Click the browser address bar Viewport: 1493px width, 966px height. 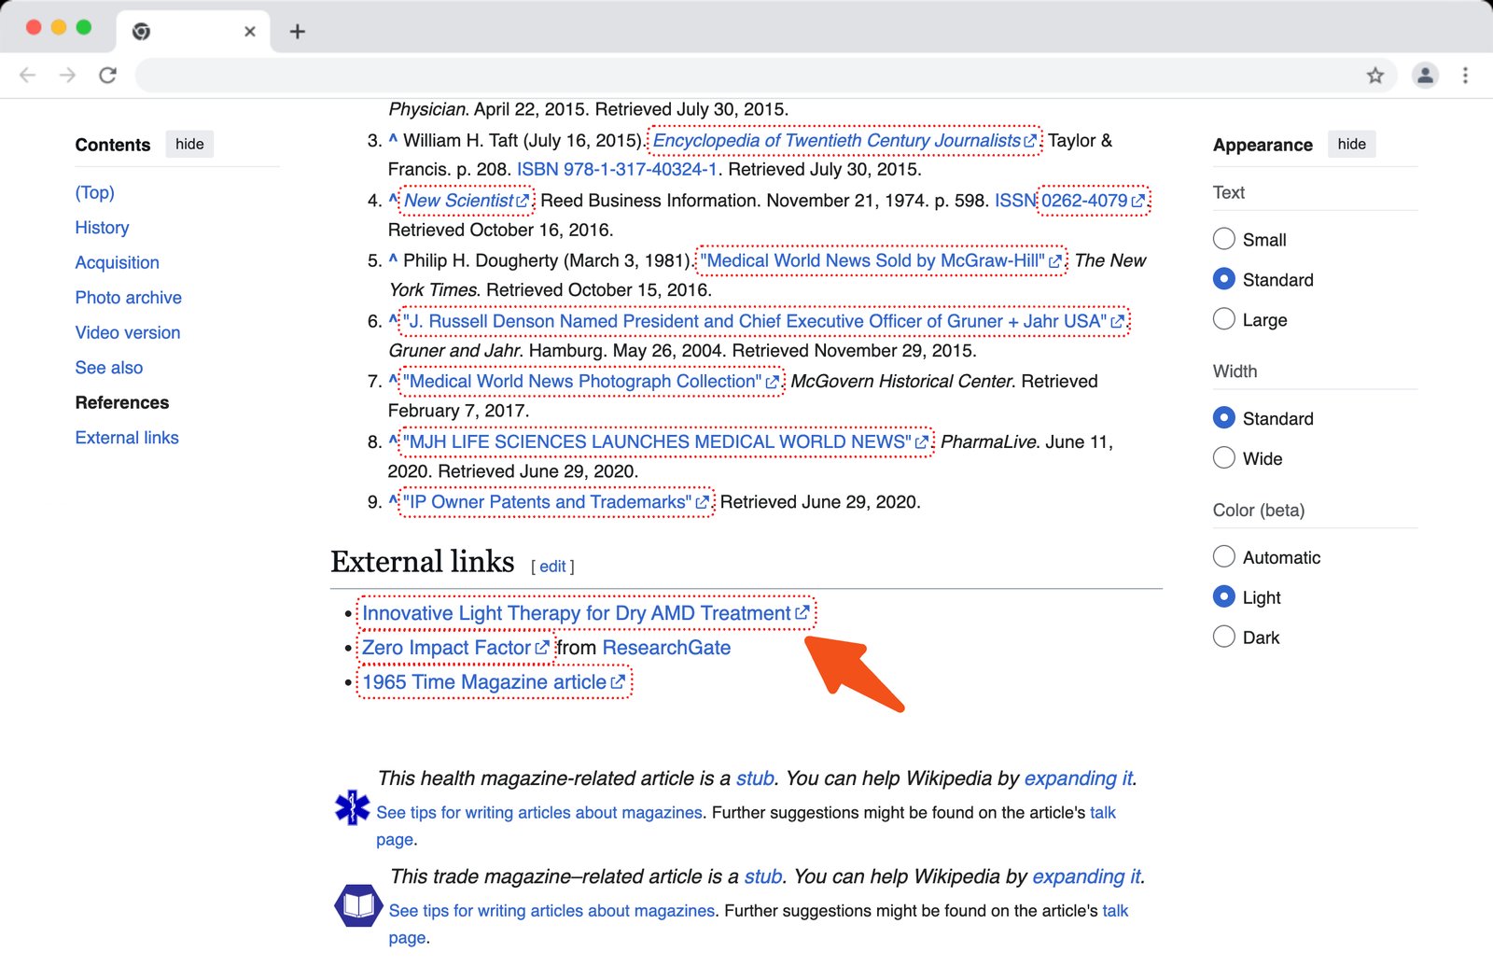[746, 76]
